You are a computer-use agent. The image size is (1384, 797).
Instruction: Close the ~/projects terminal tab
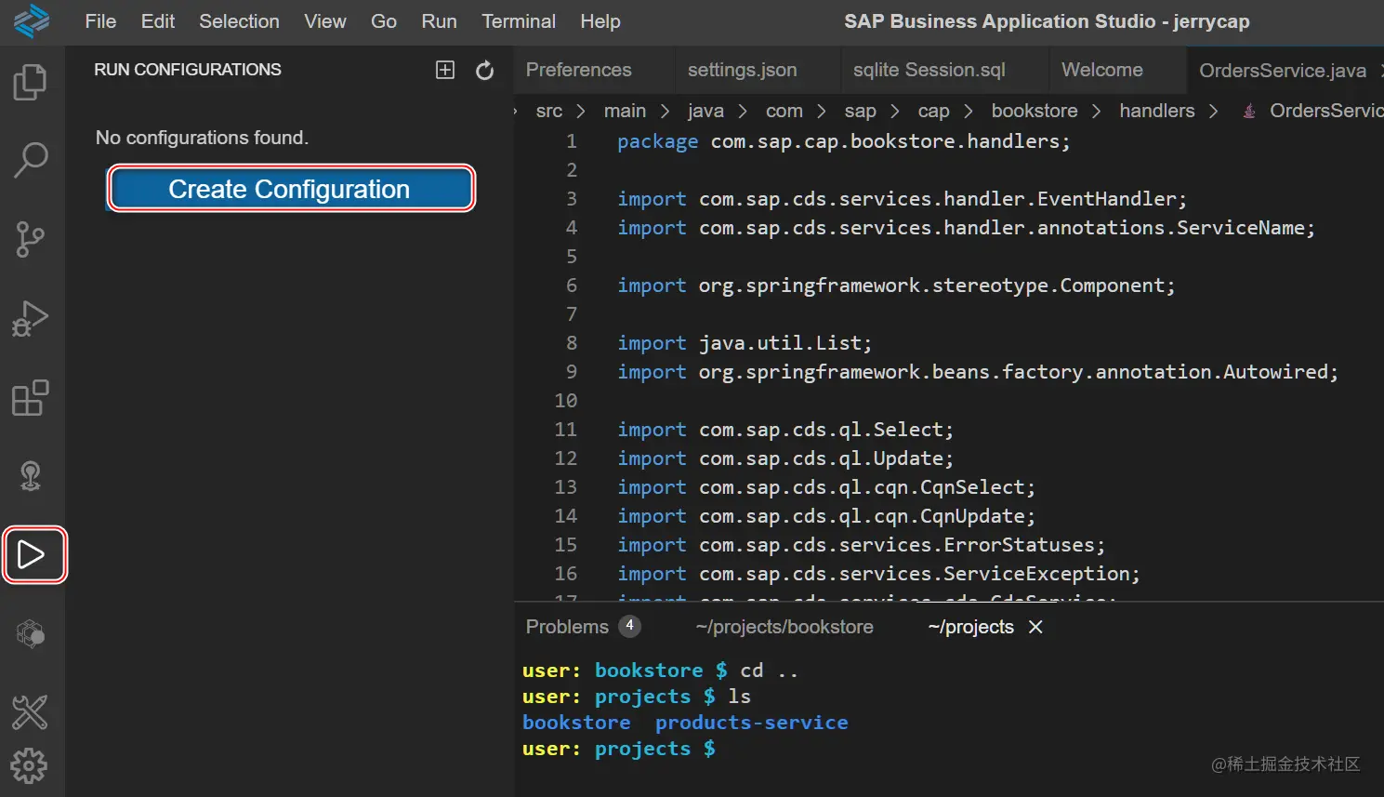pyautogui.click(x=1035, y=627)
